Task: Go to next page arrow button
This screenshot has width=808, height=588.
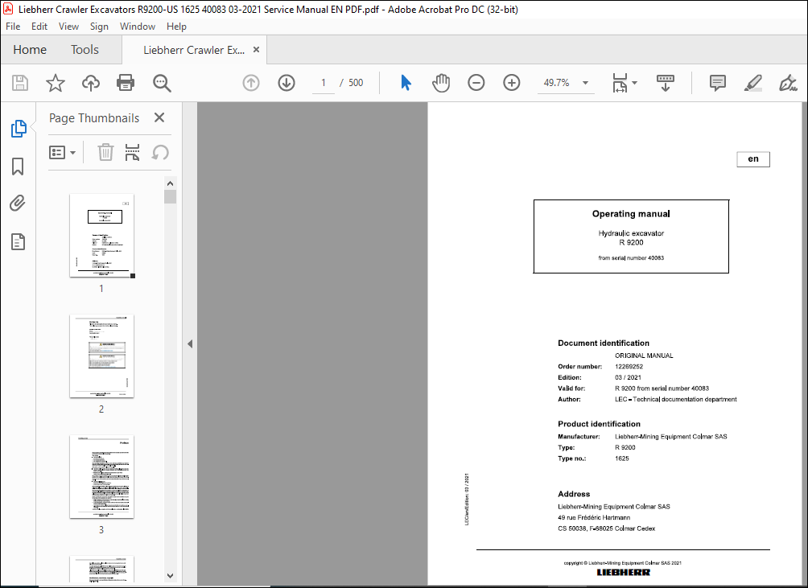Action: click(x=287, y=83)
